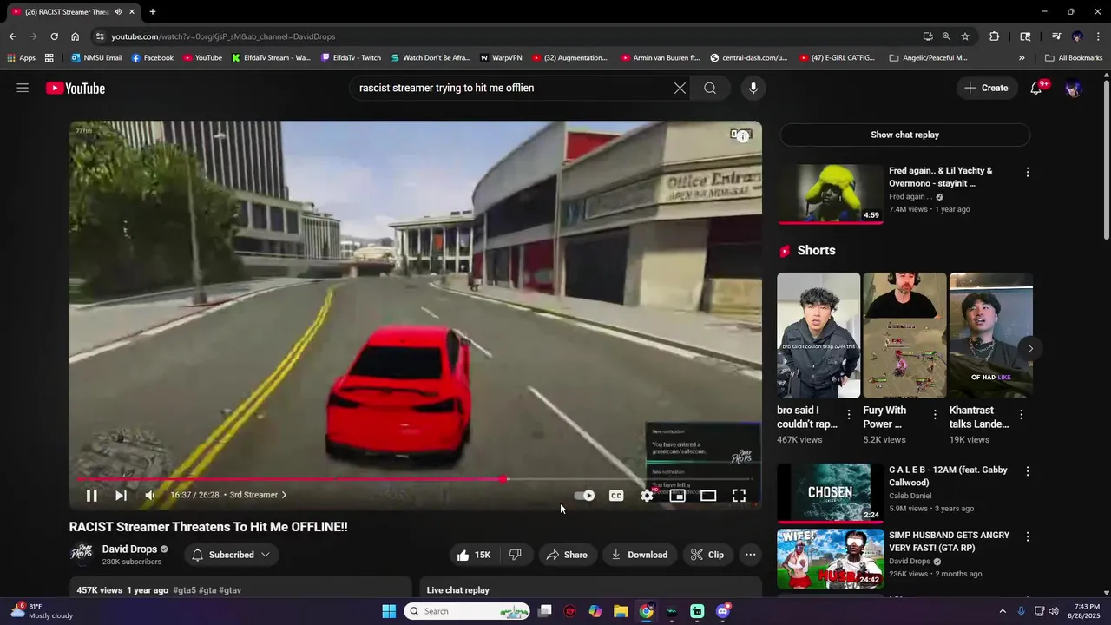1111x625 pixels.
Task: Open Discord from the taskbar
Action: coord(723,611)
